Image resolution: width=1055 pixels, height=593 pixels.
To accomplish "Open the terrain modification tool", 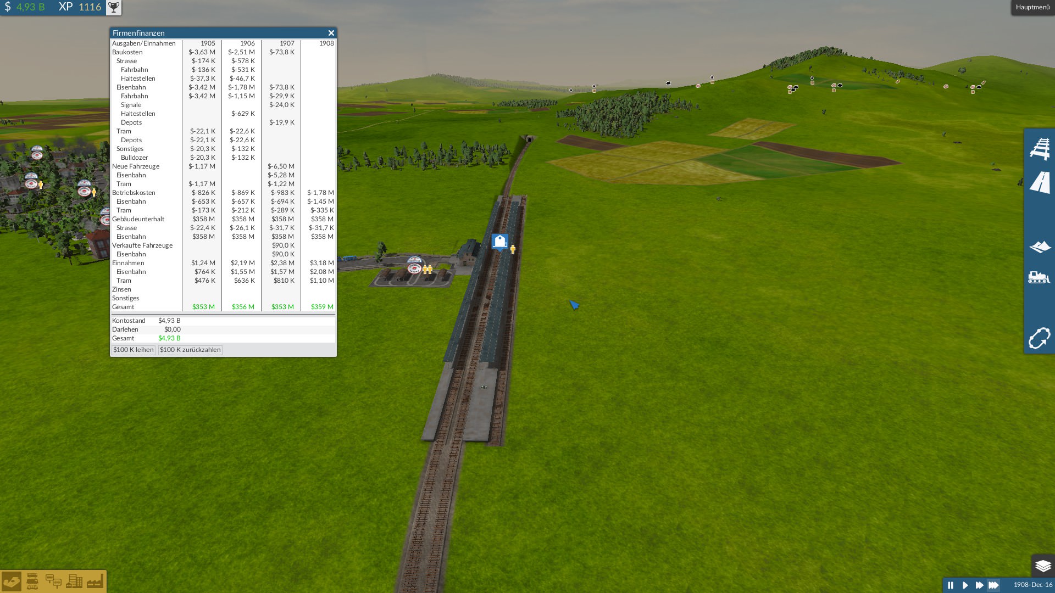I will [x=1040, y=247].
